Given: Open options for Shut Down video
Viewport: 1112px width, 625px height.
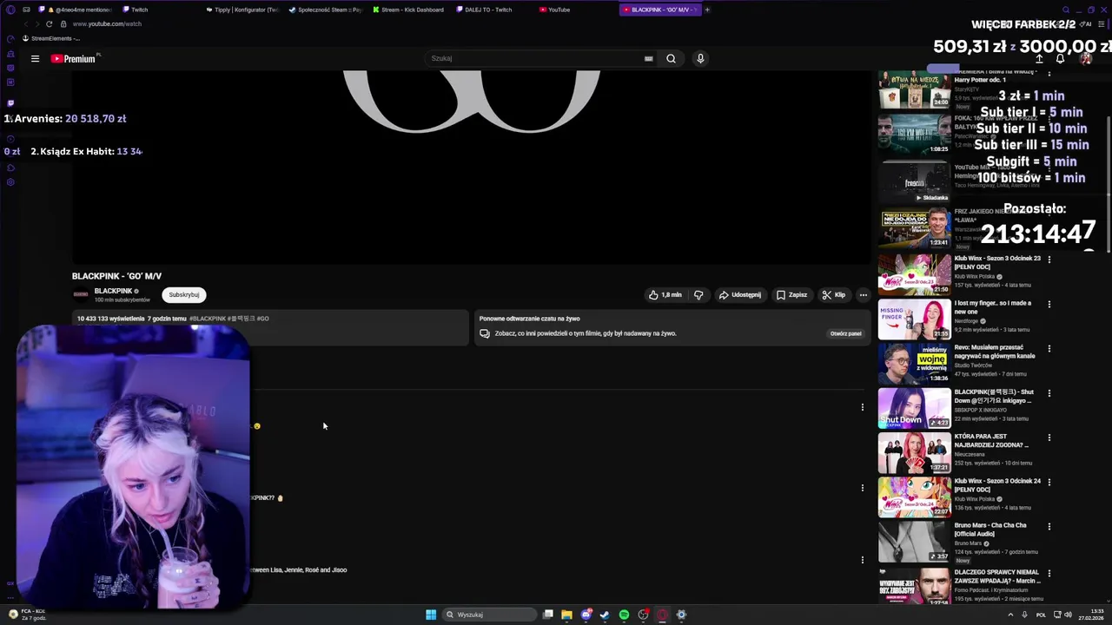Looking at the screenshot, I should [1049, 393].
